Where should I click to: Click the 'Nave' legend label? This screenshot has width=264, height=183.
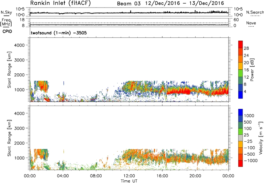251,23
